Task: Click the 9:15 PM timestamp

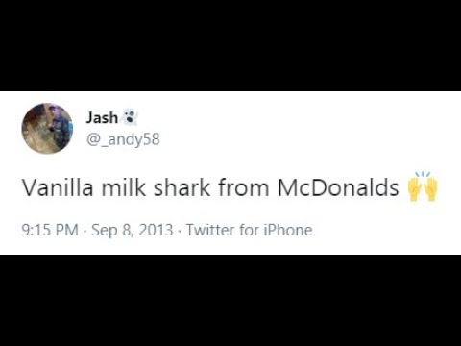Action: coord(50,230)
